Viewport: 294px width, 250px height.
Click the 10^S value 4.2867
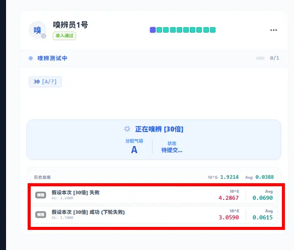pyautogui.click(x=229, y=198)
